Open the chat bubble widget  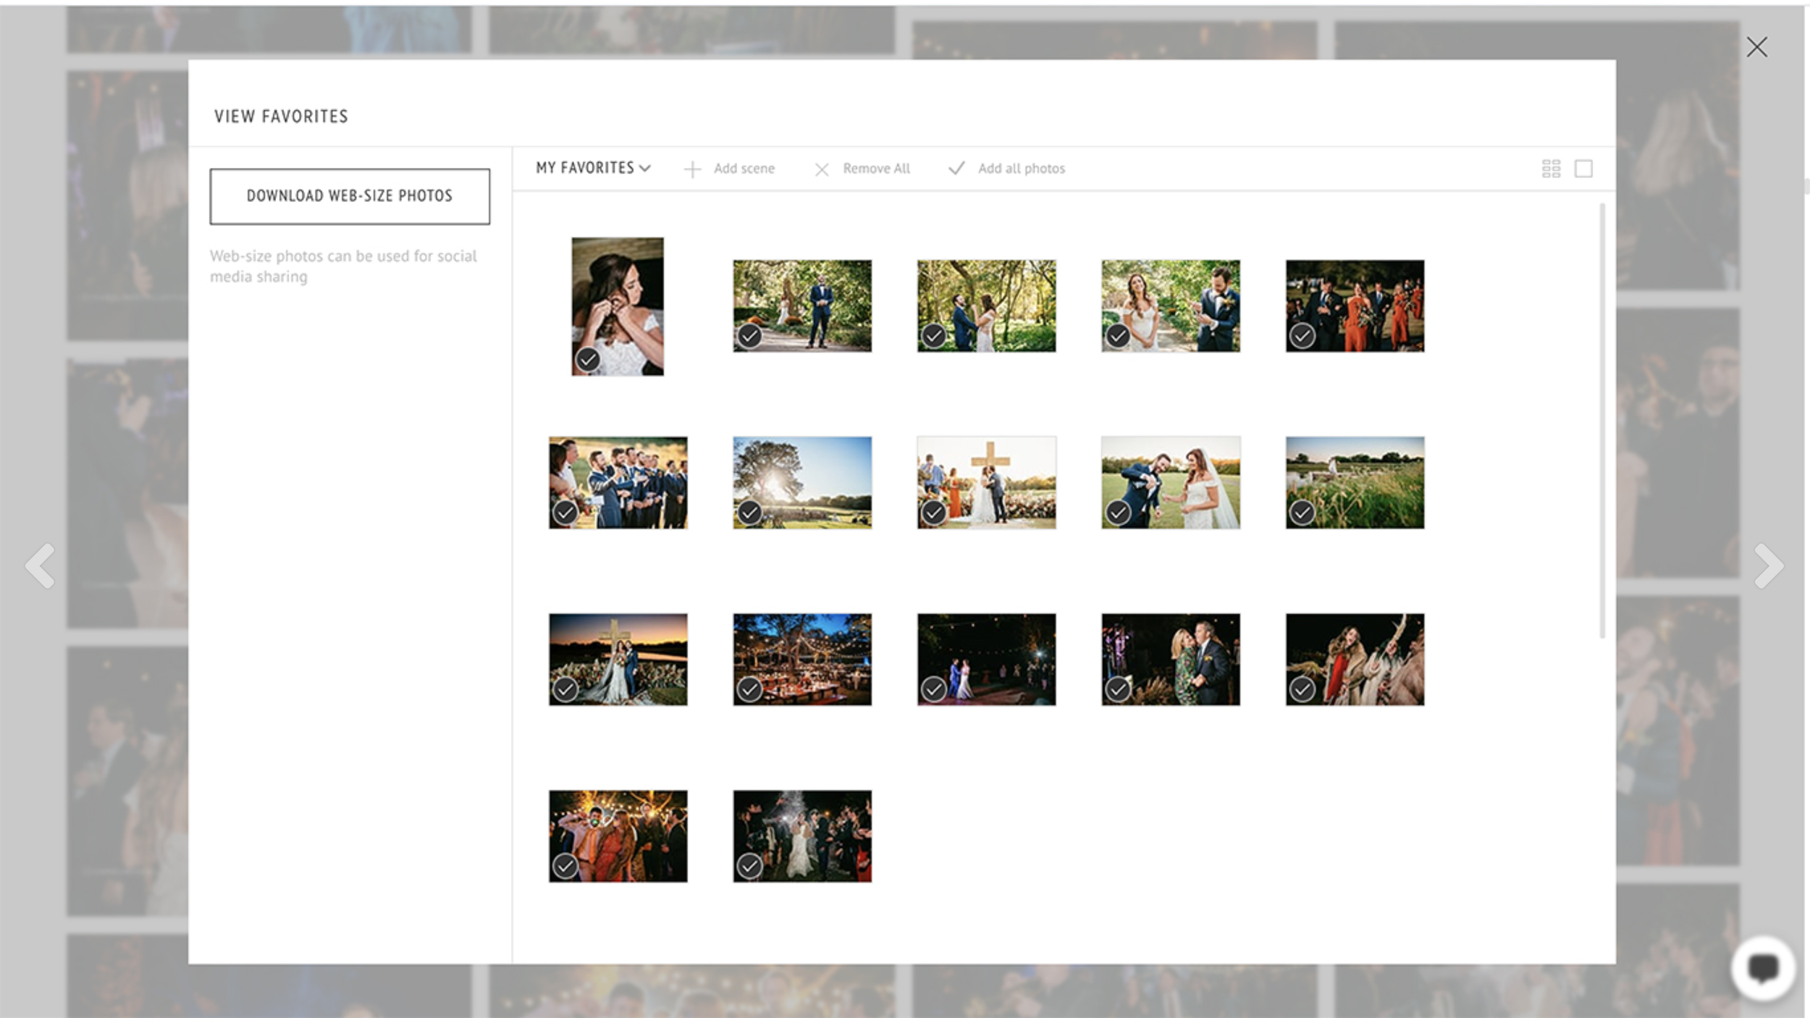(x=1762, y=968)
